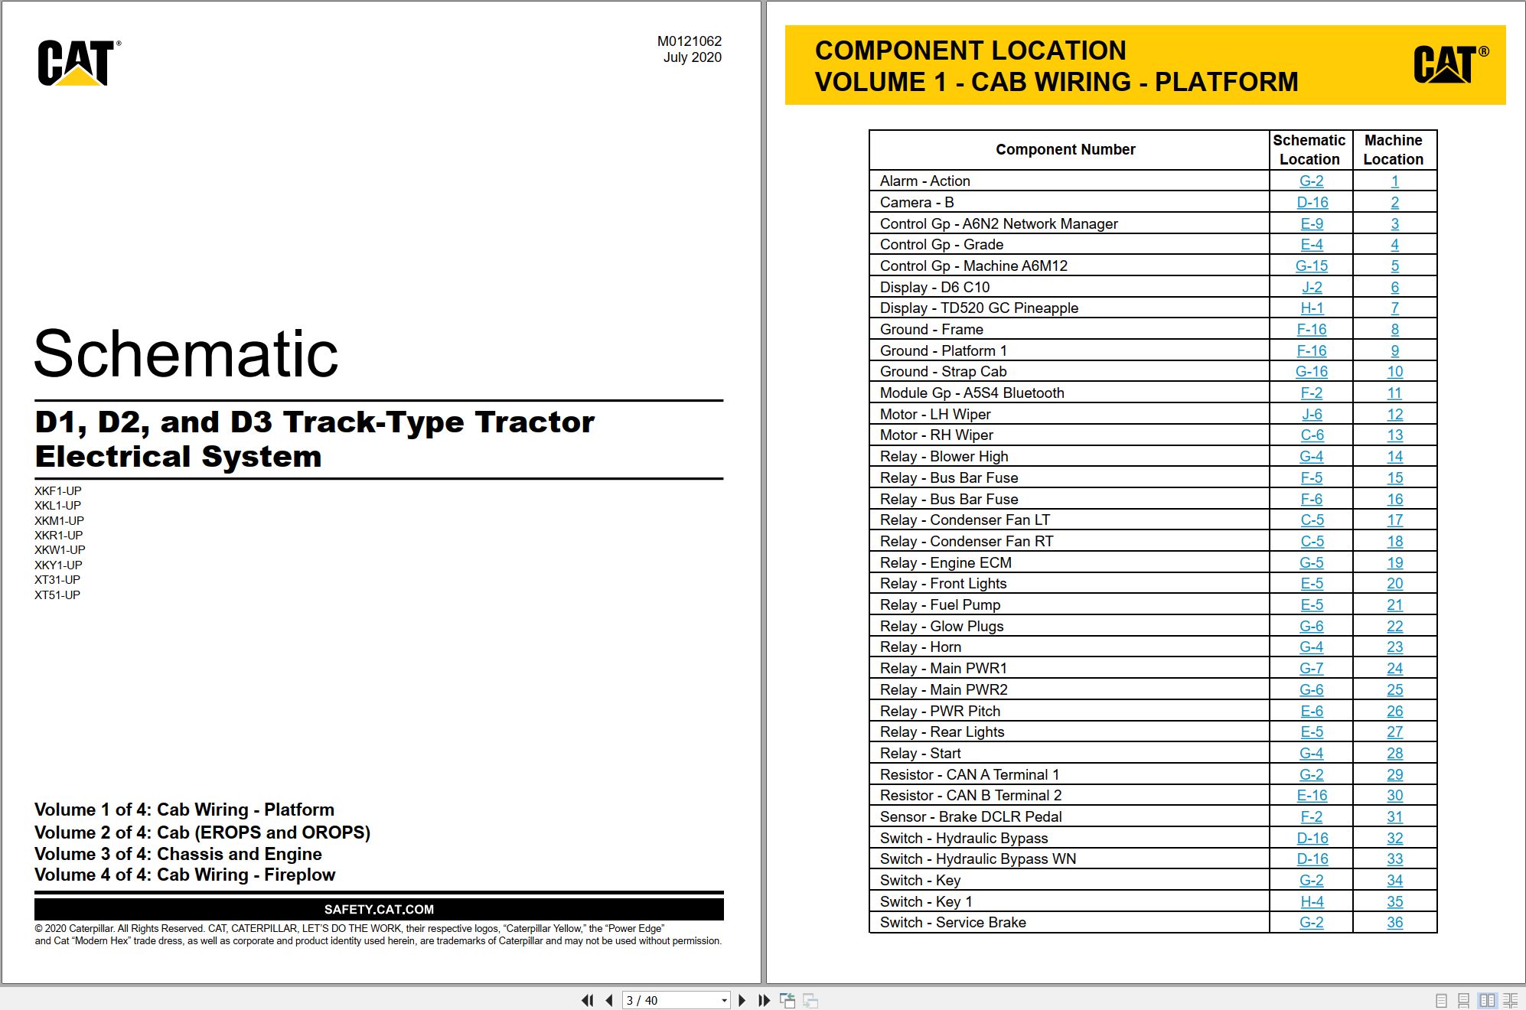Switch to continuous page layout
This screenshot has height=1010, width=1526.
pyautogui.click(x=1463, y=1000)
